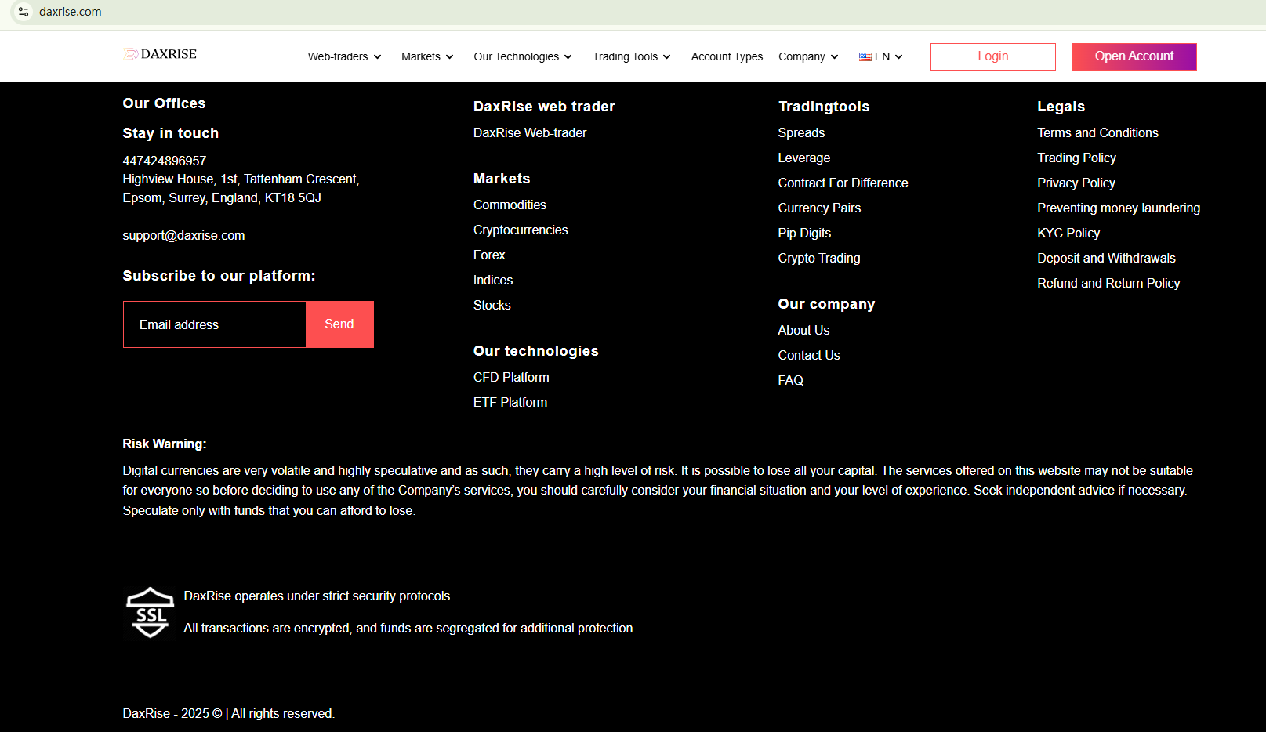Image resolution: width=1266 pixels, height=732 pixels.
Task: Click the Our technologies footer heading
Action: [535, 351]
